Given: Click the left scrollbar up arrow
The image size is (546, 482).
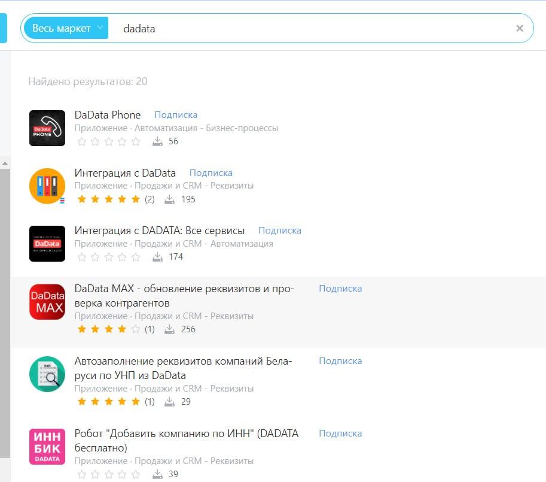Looking at the screenshot, I should (5, 163).
